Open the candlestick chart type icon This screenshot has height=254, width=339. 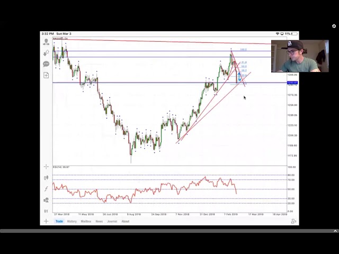46,178
